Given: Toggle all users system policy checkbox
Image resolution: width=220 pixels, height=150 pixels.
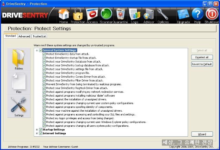Looking at the screenshot, I should click(44, 126).
